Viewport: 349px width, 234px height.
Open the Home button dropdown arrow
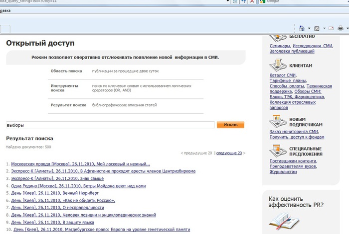pos(309,28)
